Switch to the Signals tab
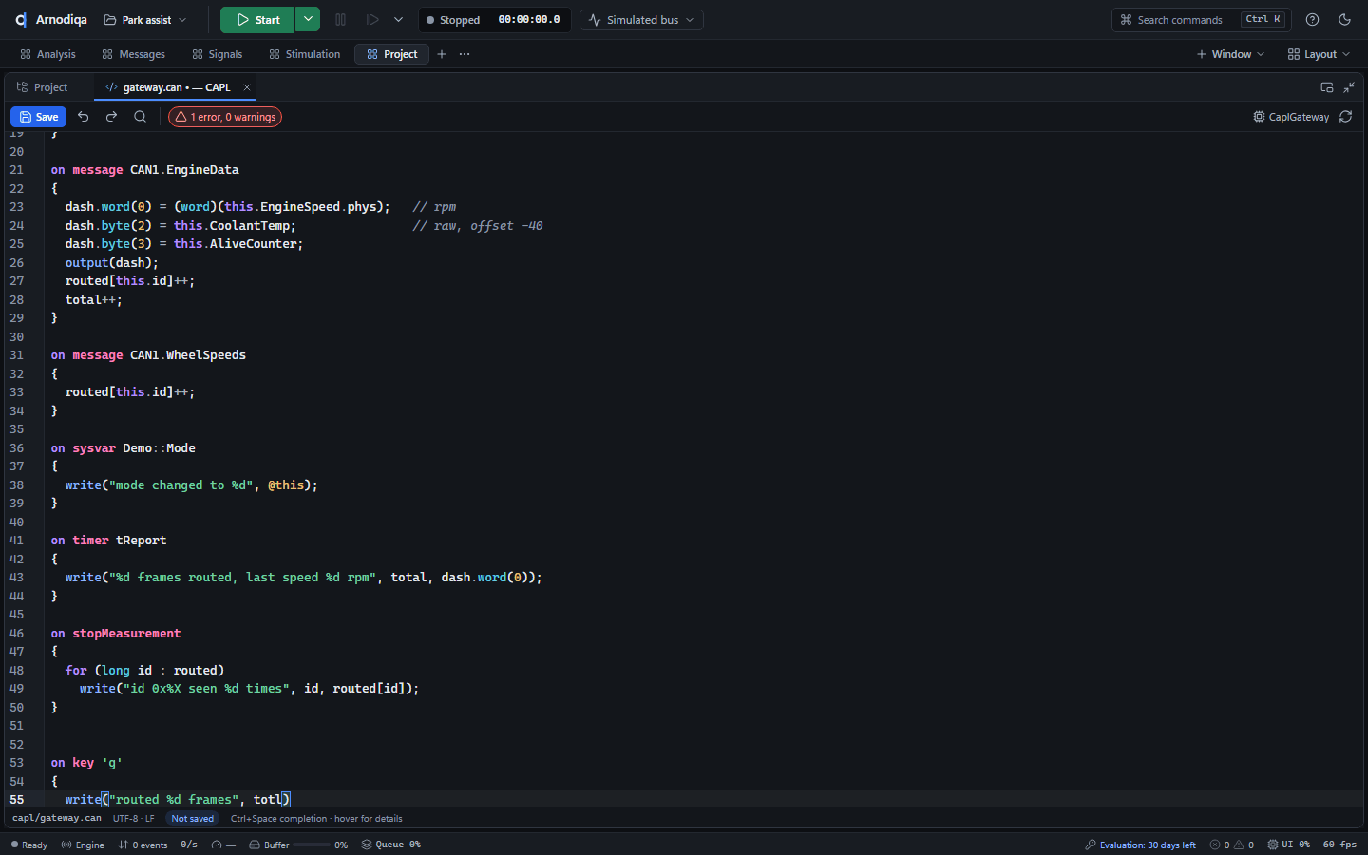Screen dimensions: 1368x855 [x=218, y=54]
